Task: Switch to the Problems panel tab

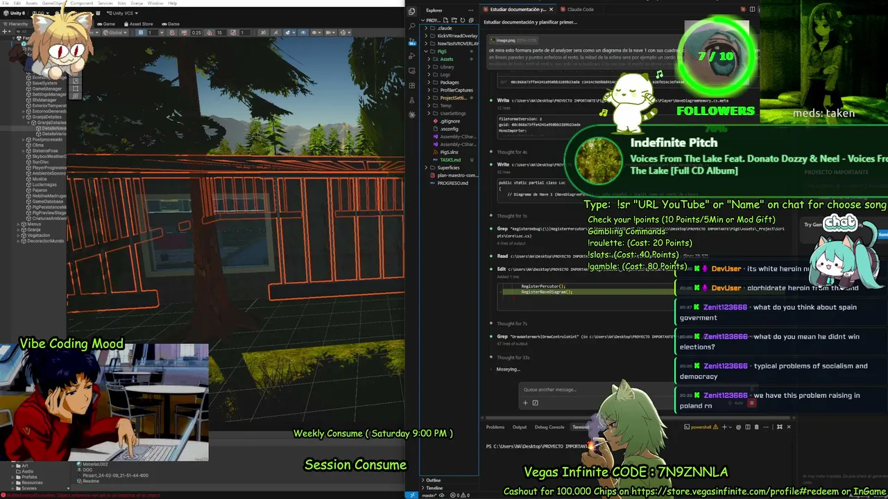Action: pyautogui.click(x=495, y=427)
